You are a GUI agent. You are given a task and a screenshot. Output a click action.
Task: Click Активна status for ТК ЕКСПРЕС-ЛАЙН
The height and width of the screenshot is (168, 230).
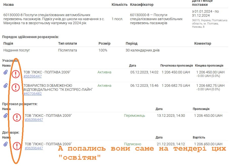pyautogui.click(x=104, y=86)
